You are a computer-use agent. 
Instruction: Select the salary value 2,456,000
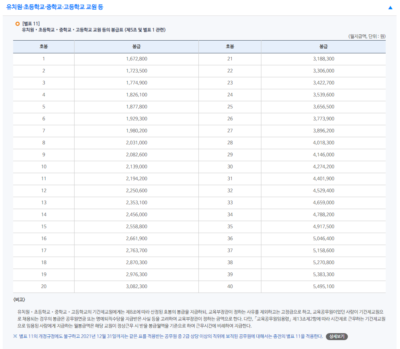coord(136,215)
